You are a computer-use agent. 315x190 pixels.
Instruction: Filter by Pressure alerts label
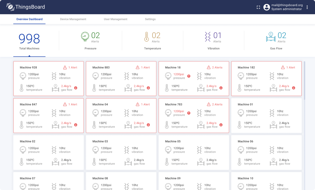tap(90, 49)
